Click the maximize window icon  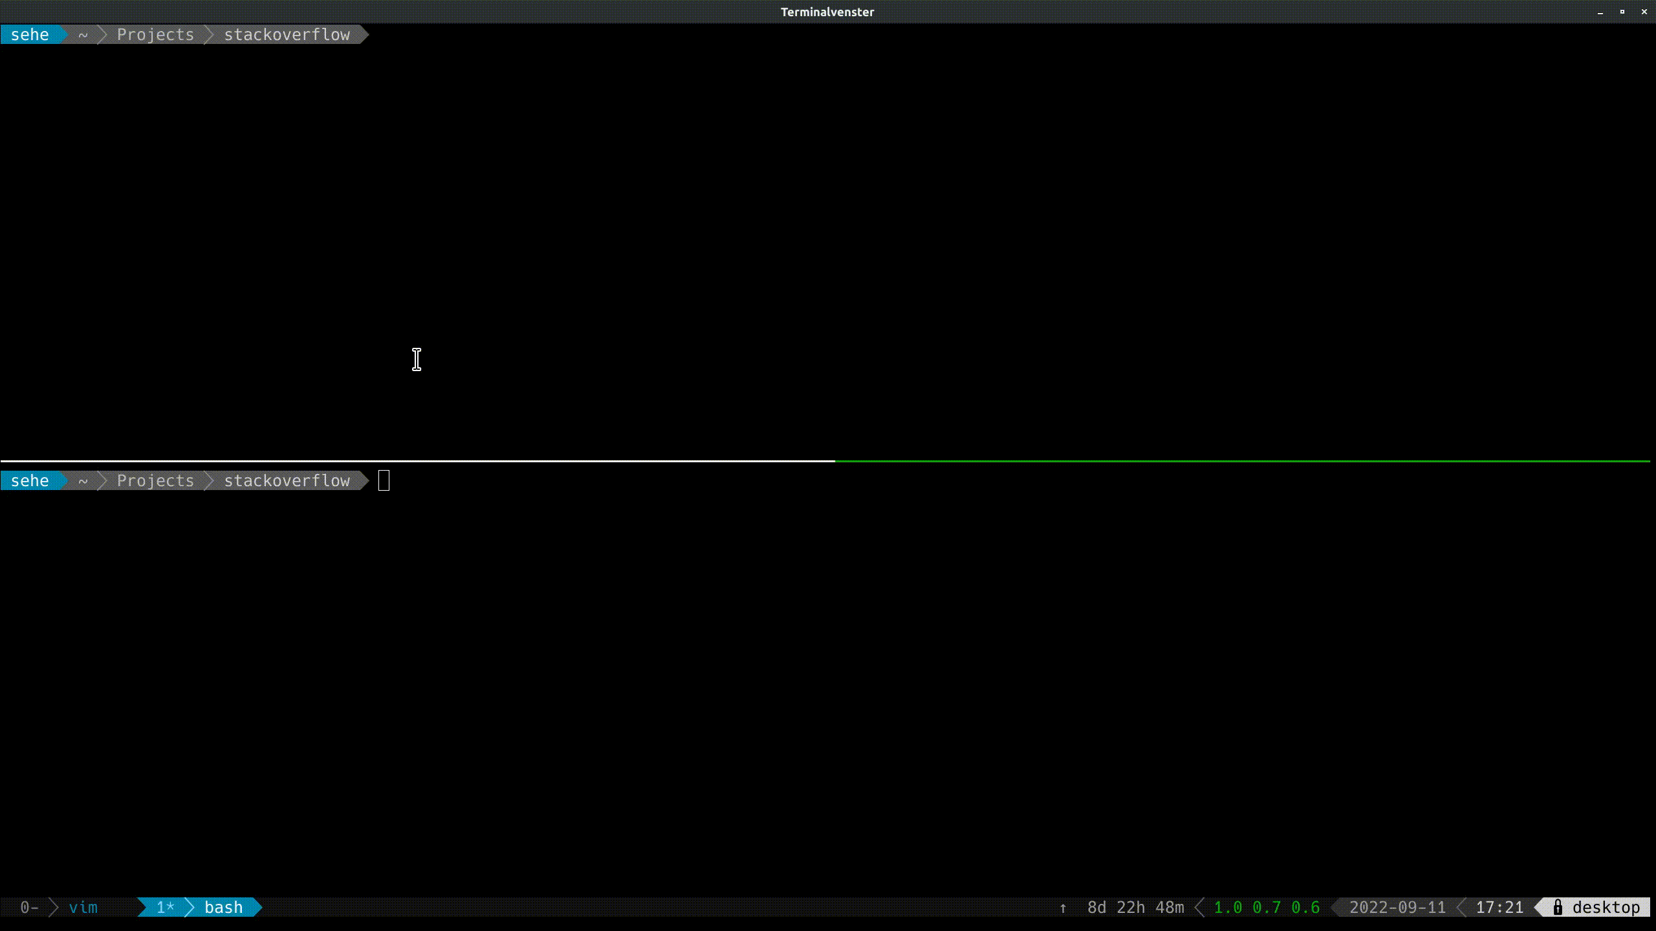tap(1622, 12)
